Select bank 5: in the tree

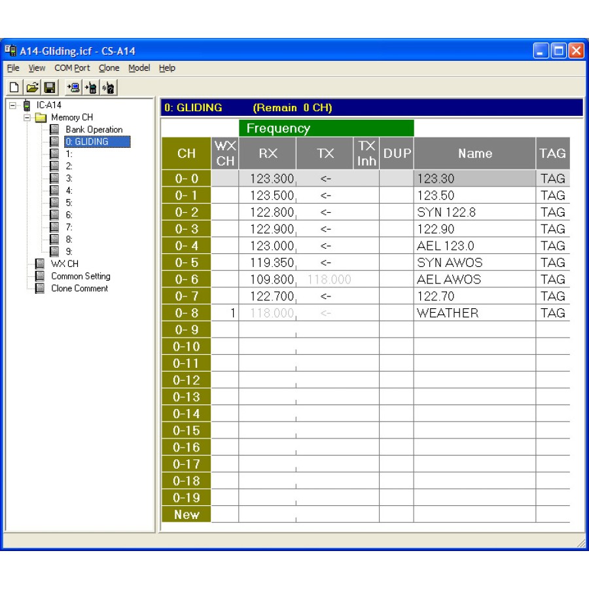pyautogui.click(x=69, y=203)
